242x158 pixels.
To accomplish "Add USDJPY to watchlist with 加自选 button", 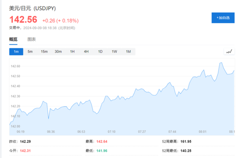I will click(x=223, y=18).
